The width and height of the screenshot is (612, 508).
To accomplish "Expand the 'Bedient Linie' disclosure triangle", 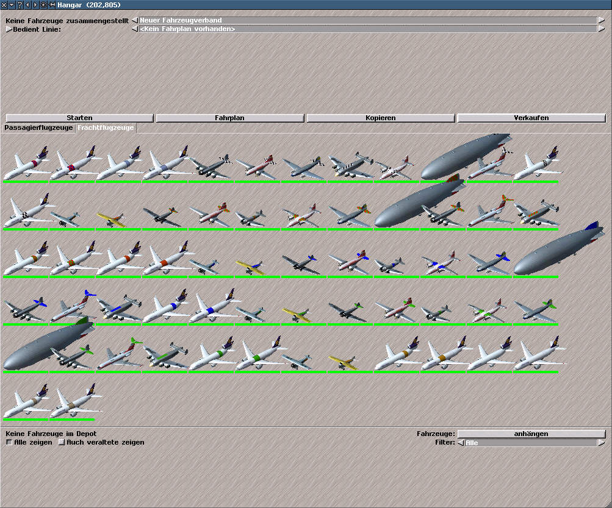I will [9, 29].
